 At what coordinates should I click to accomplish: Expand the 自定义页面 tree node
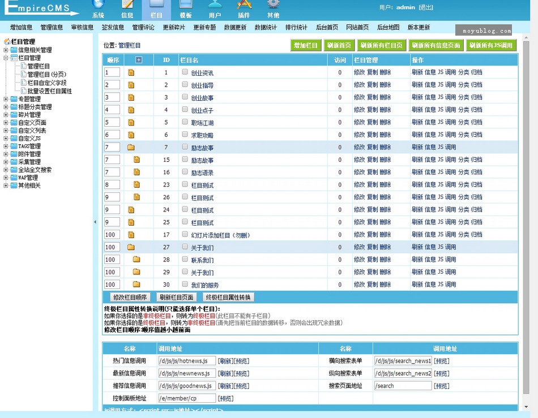[6, 123]
